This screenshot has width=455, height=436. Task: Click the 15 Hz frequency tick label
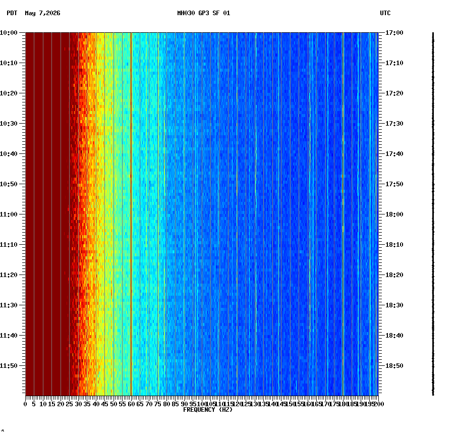(x=52, y=404)
